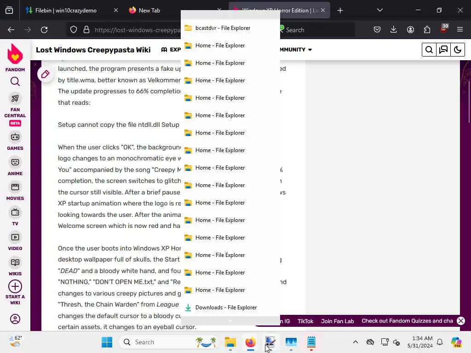
Task: Open the user profile icon in Fandom sidebar
Action: [15, 319]
